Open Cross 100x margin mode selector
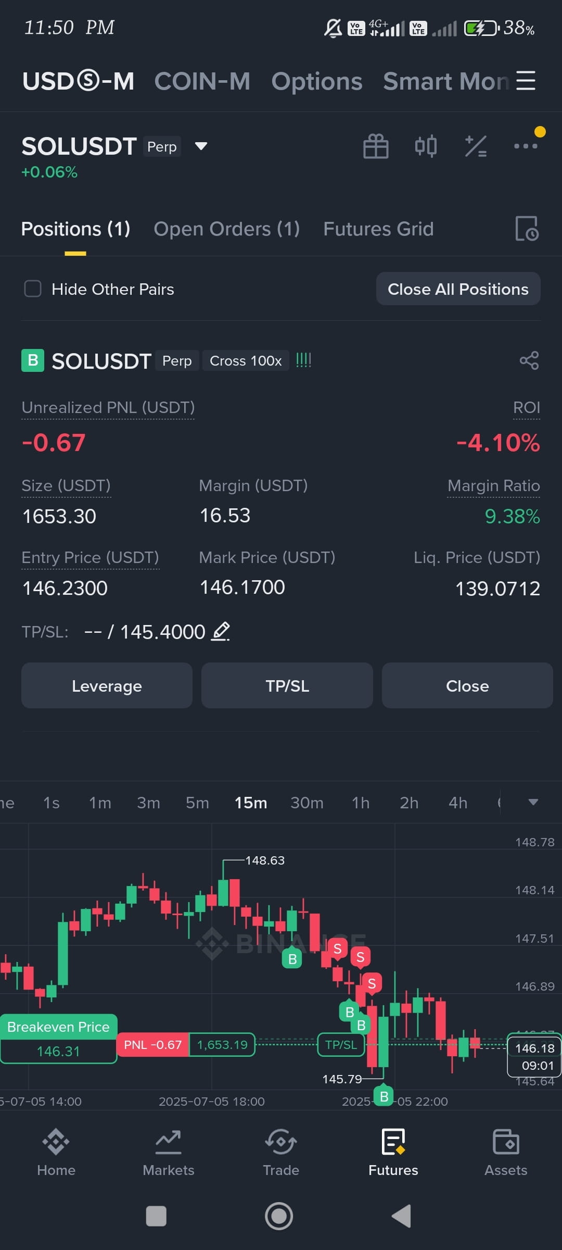The width and height of the screenshot is (562, 1250). point(246,360)
